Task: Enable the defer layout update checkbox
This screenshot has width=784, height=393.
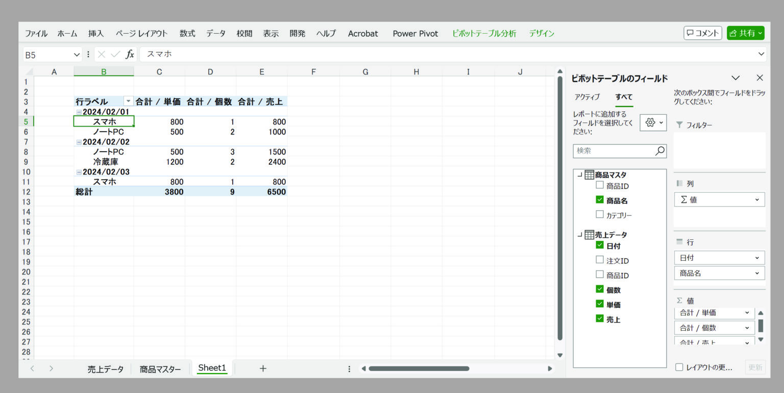Action: point(679,367)
